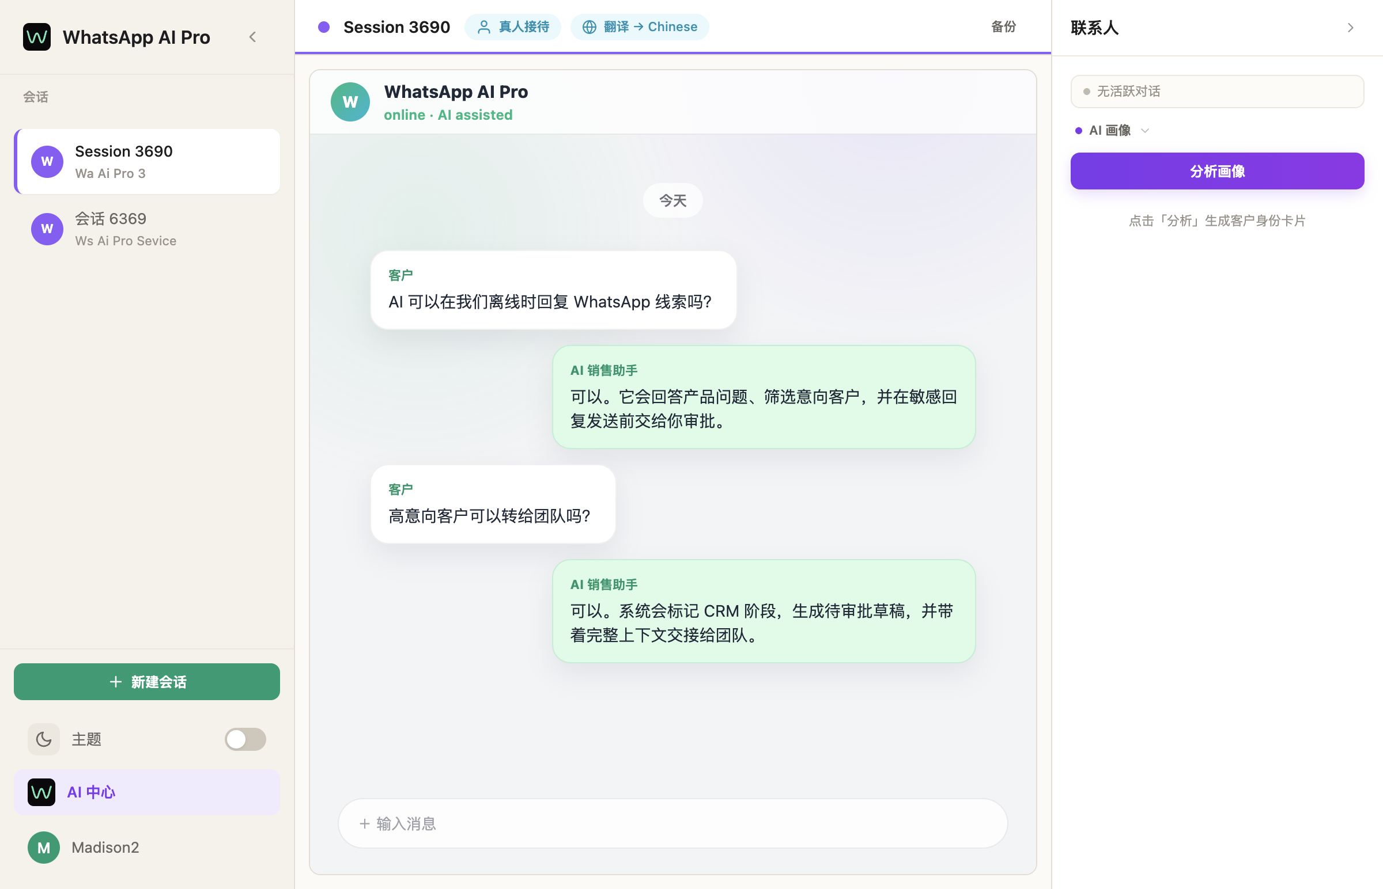Expand the AI 画像 section dropdown chevron
The width and height of the screenshot is (1383, 889).
tap(1145, 131)
